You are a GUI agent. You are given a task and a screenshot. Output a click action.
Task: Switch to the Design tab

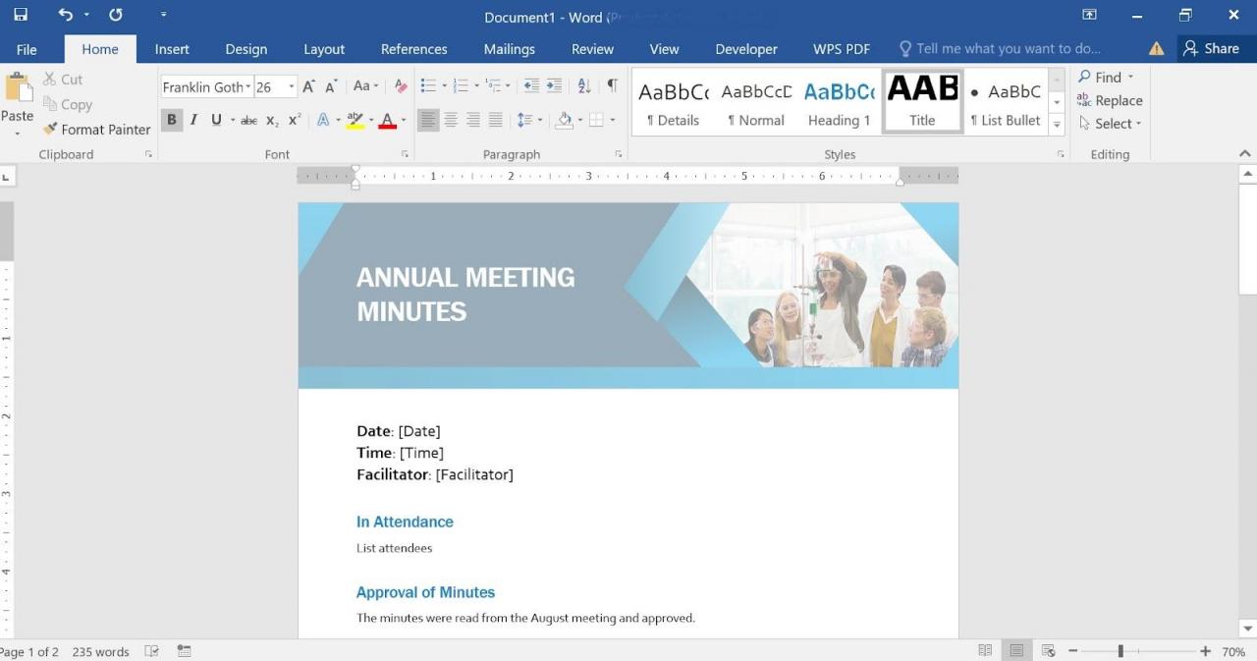point(246,48)
